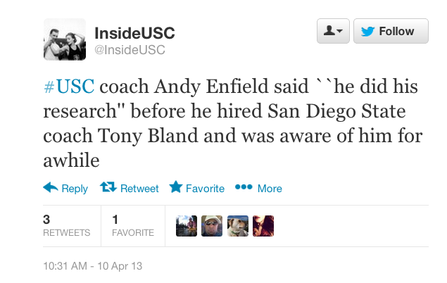
Task: Retweet this tweet via the arrows icon
Action: [108, 188]
